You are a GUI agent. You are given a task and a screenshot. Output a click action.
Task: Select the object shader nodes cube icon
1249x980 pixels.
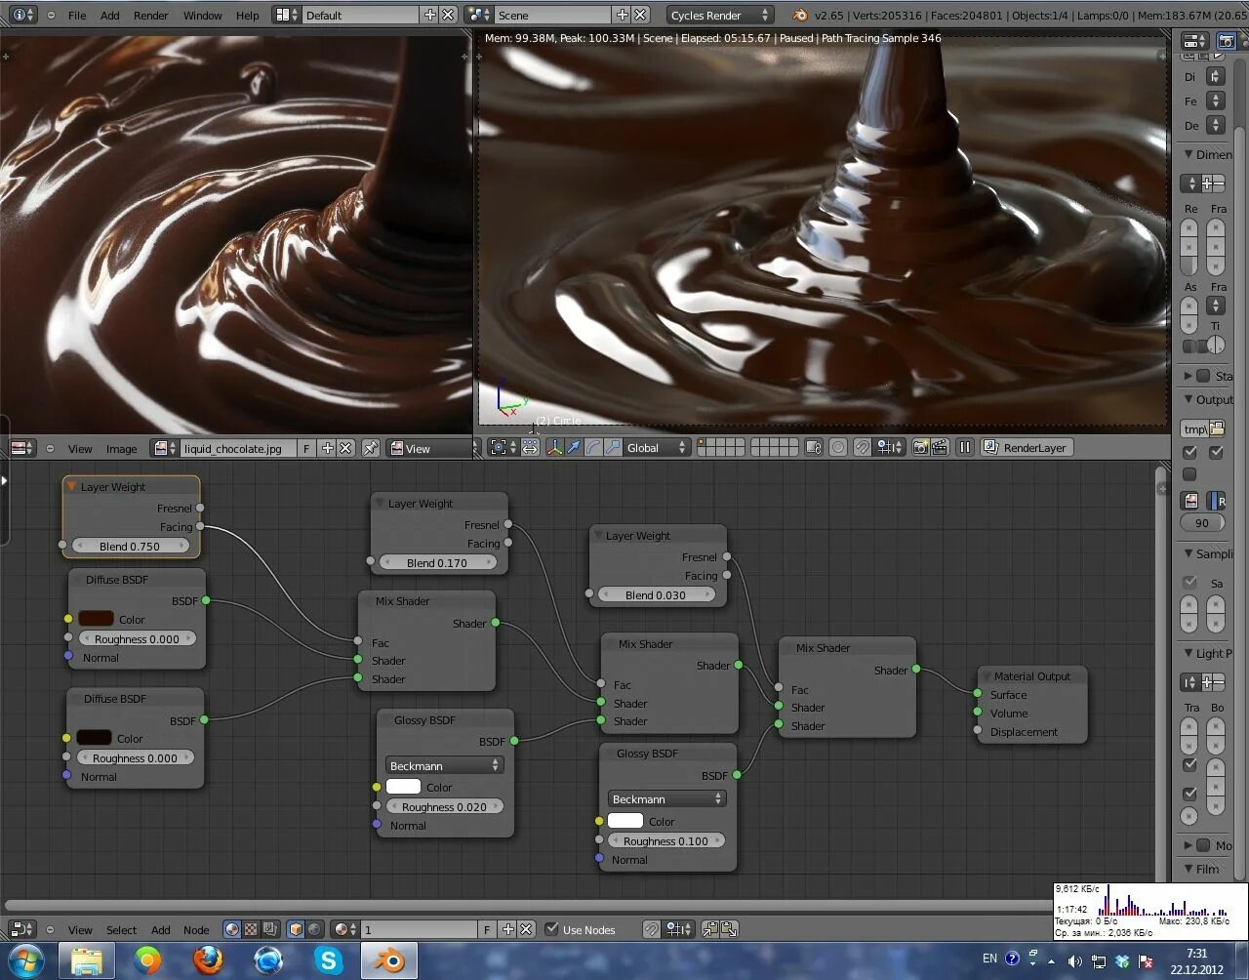coord(297,929)
